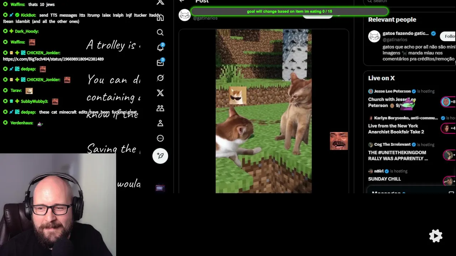Screen dimensions: 456x256
Task: Click the sunglasses cat sticker in video
Action: [x=238, y=96]
